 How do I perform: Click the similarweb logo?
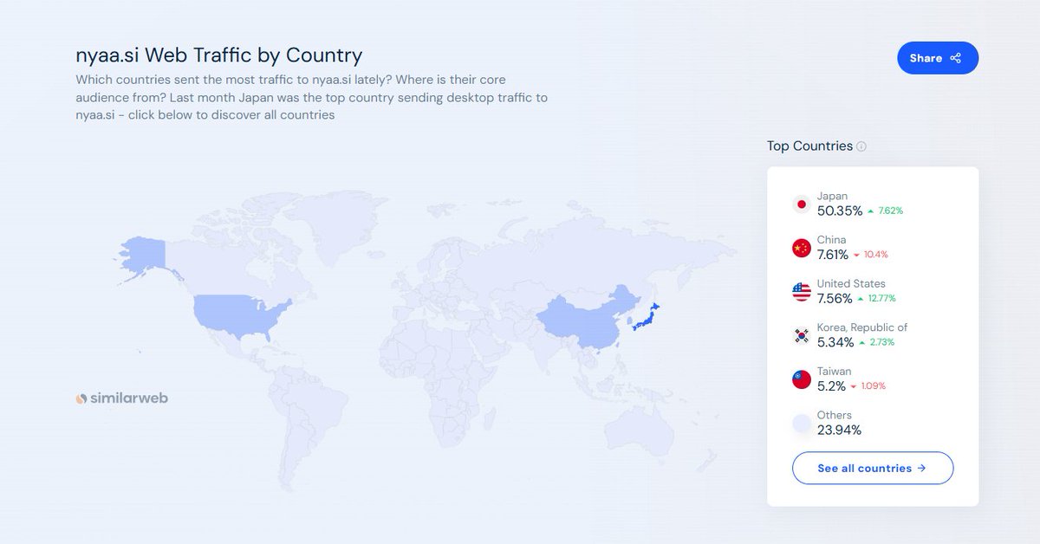point(121,398)
